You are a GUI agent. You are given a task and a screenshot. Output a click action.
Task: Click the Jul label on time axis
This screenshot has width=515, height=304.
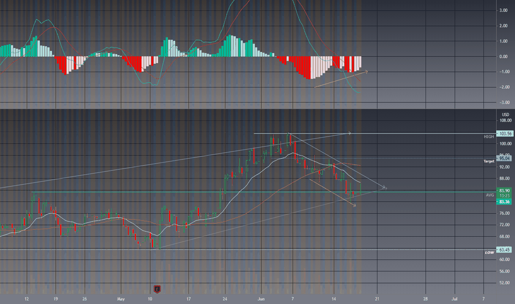(455, 299)
